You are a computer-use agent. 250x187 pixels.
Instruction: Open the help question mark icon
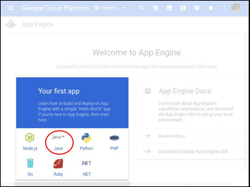coord(197,8)
